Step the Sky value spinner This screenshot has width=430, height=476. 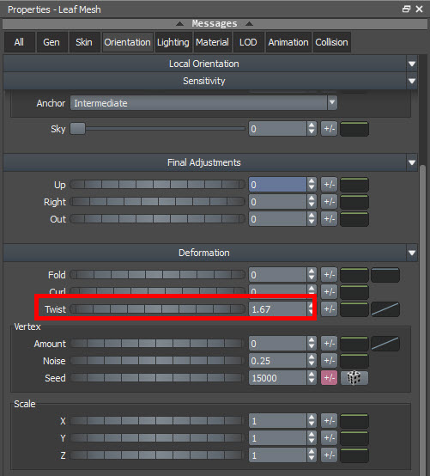point(312,129)
